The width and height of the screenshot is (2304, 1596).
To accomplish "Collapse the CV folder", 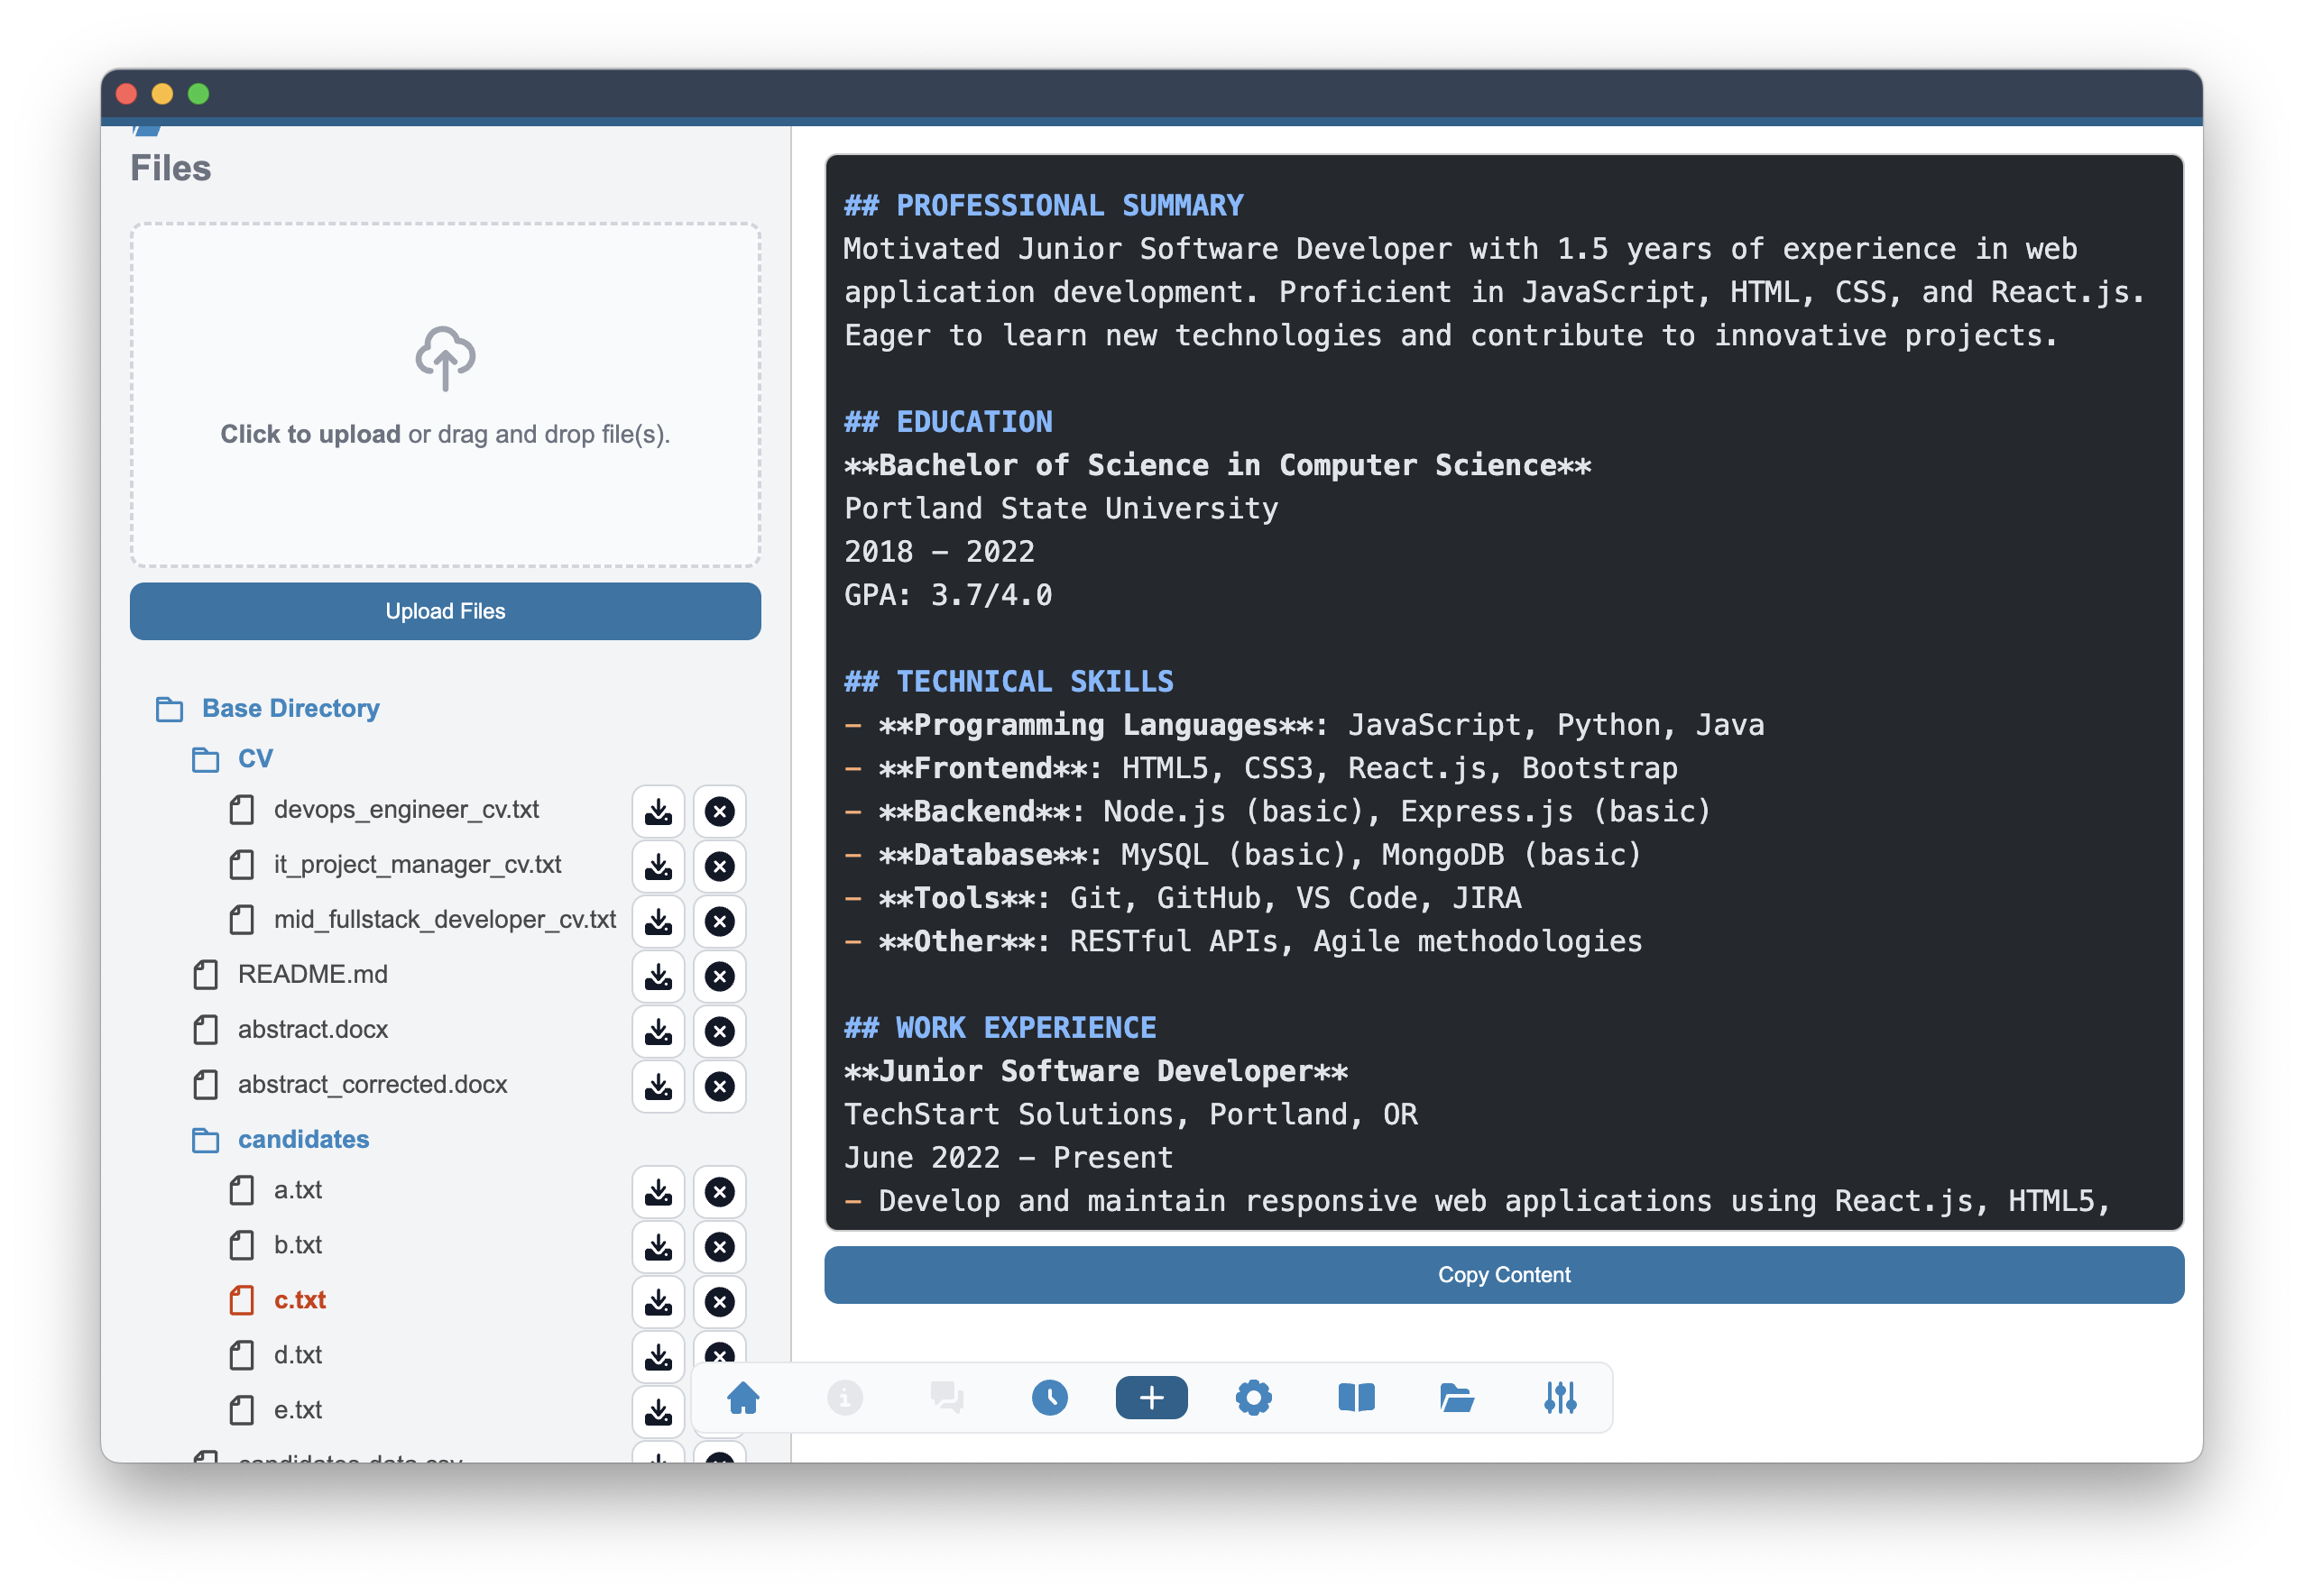I will [x=254, y=759].
